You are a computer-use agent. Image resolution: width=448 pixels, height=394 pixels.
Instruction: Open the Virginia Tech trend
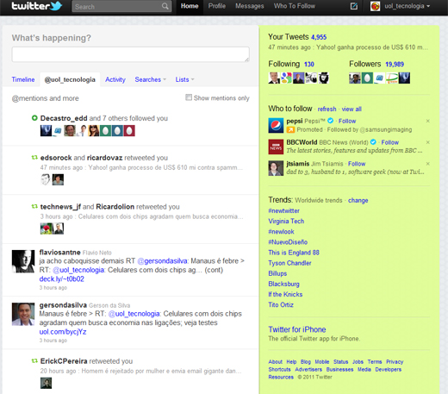pyautogui.click(x=286, y=221)
